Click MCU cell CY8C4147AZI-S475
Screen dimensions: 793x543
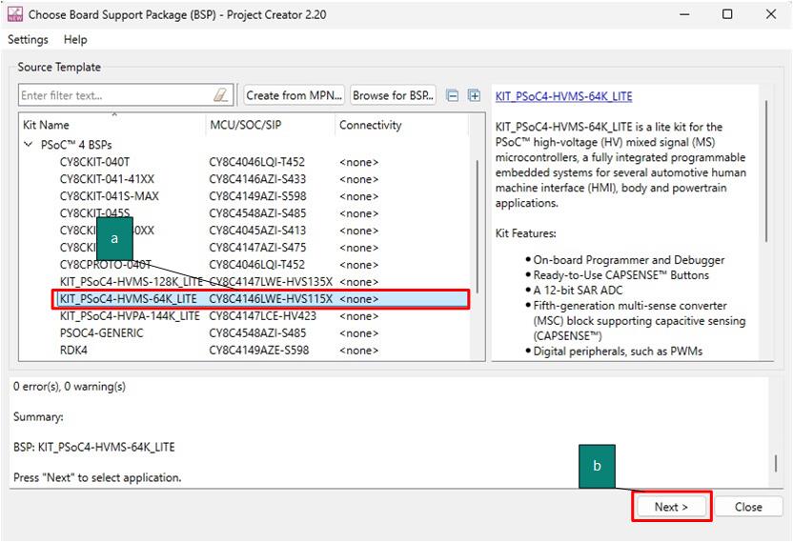(257, 248)
